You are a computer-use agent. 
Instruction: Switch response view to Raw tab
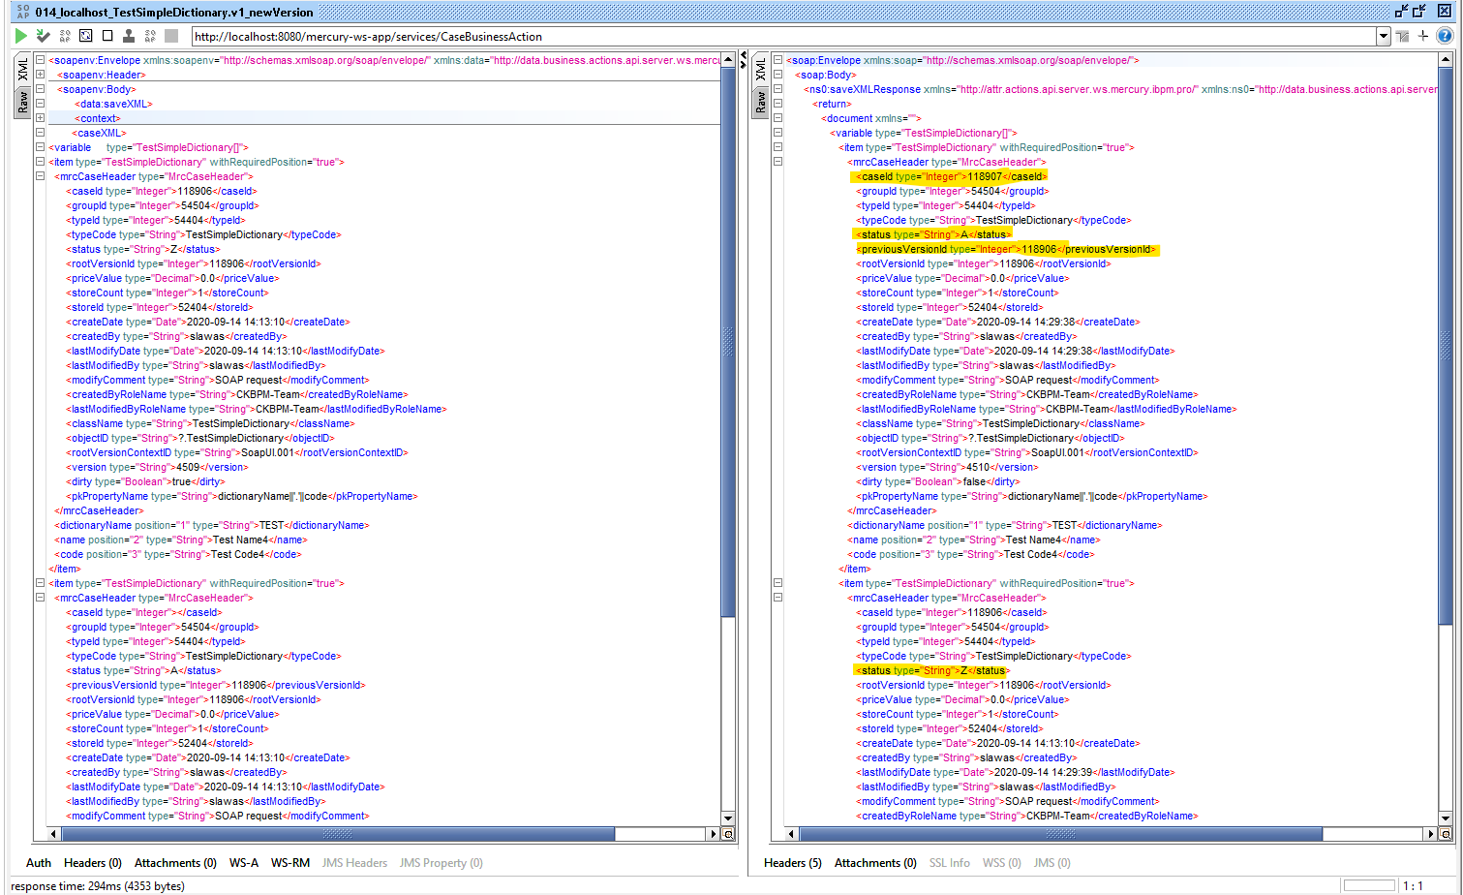click(x=761, y=103)
